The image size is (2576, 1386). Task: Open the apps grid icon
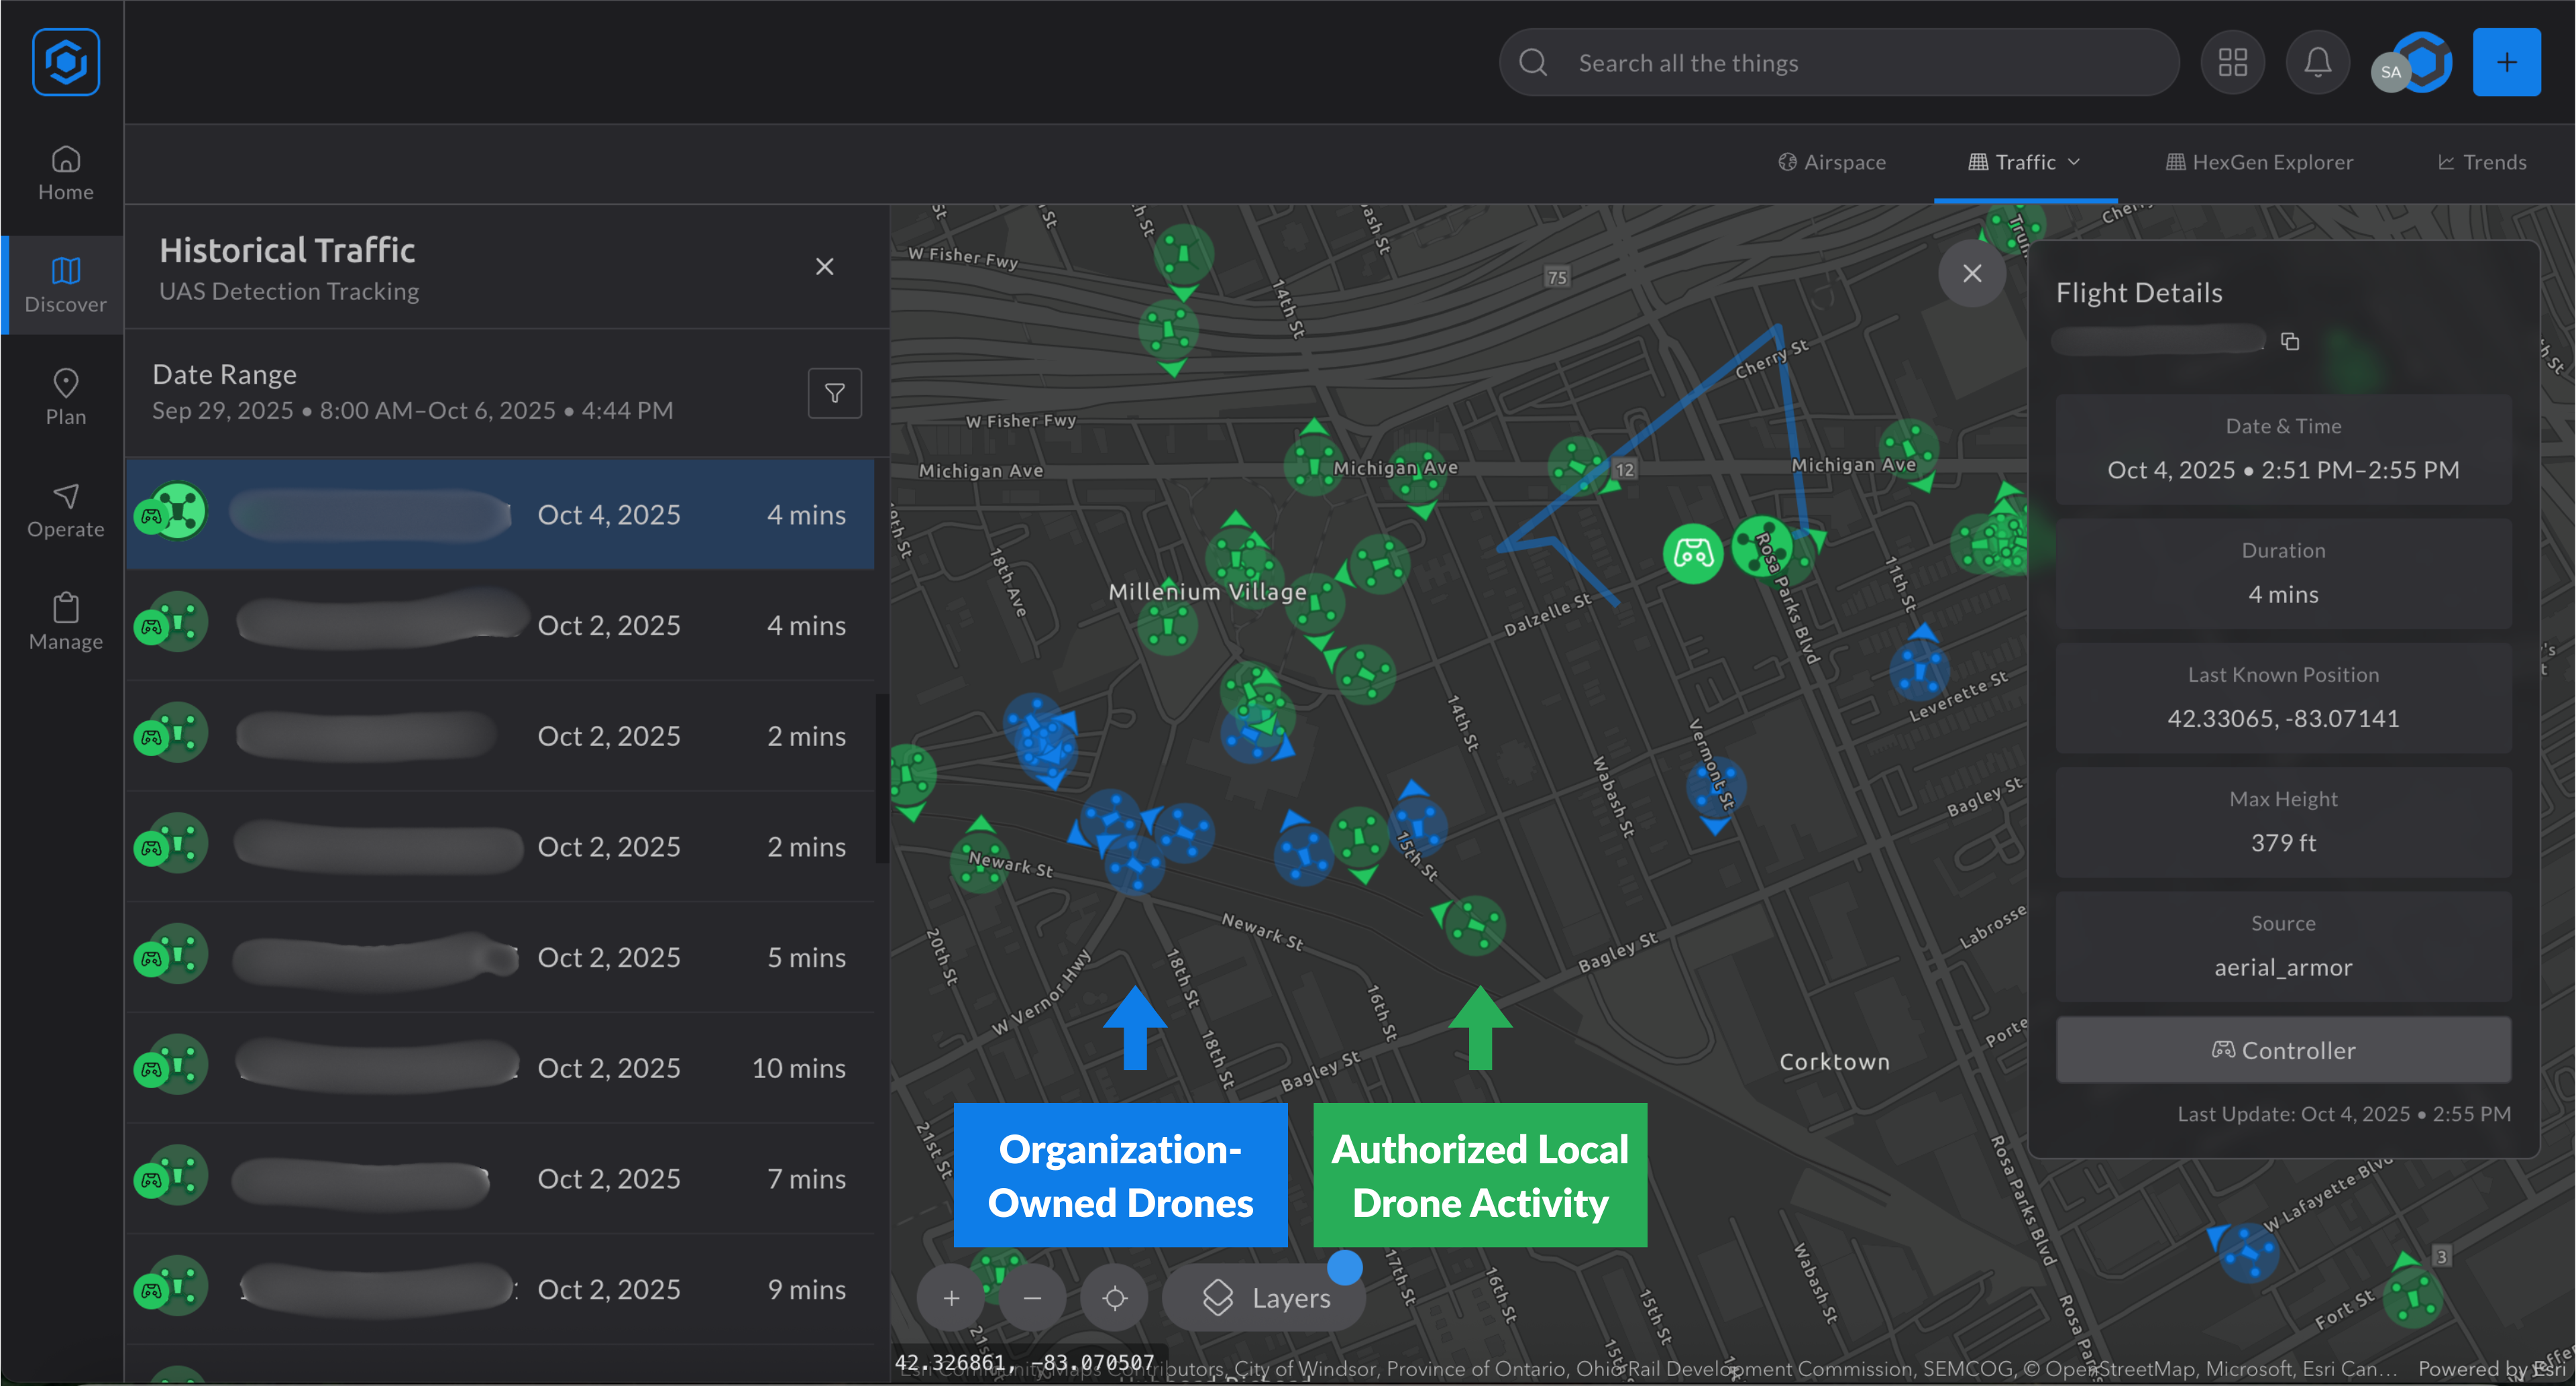click(x=2232, y=63)
